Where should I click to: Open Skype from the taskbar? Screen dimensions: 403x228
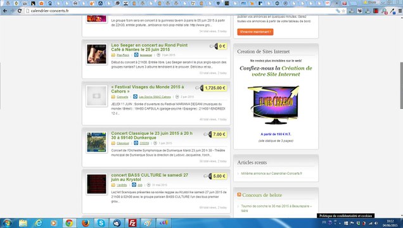pos(101,223)
